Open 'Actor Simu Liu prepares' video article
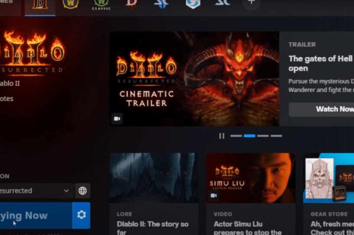 coord(248,228)
